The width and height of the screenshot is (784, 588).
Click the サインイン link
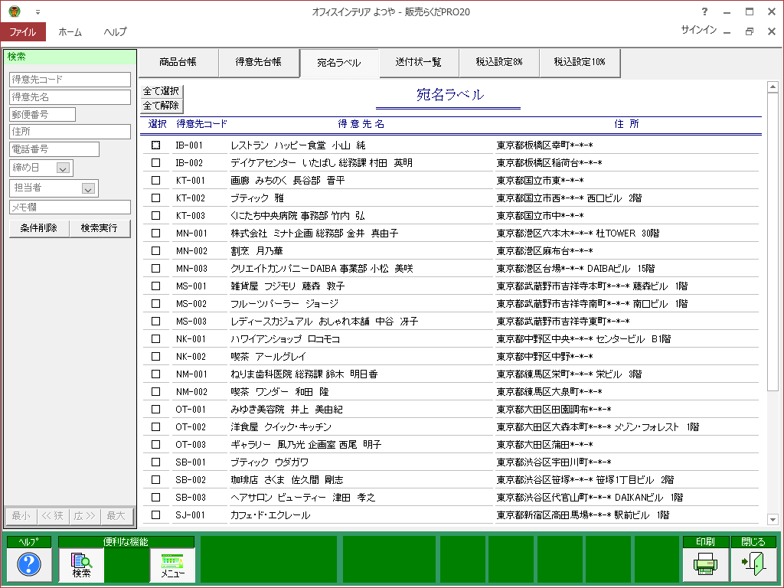pyautogui.click(x=698, y=30)
